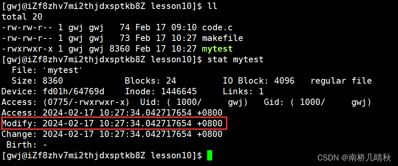Click the 'stat mytest' command text
398x166 pixels.
[x=235, y=60]
